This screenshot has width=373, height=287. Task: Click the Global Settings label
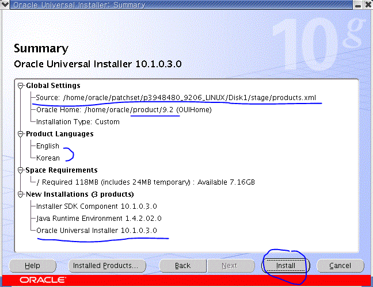coord(53,86)
